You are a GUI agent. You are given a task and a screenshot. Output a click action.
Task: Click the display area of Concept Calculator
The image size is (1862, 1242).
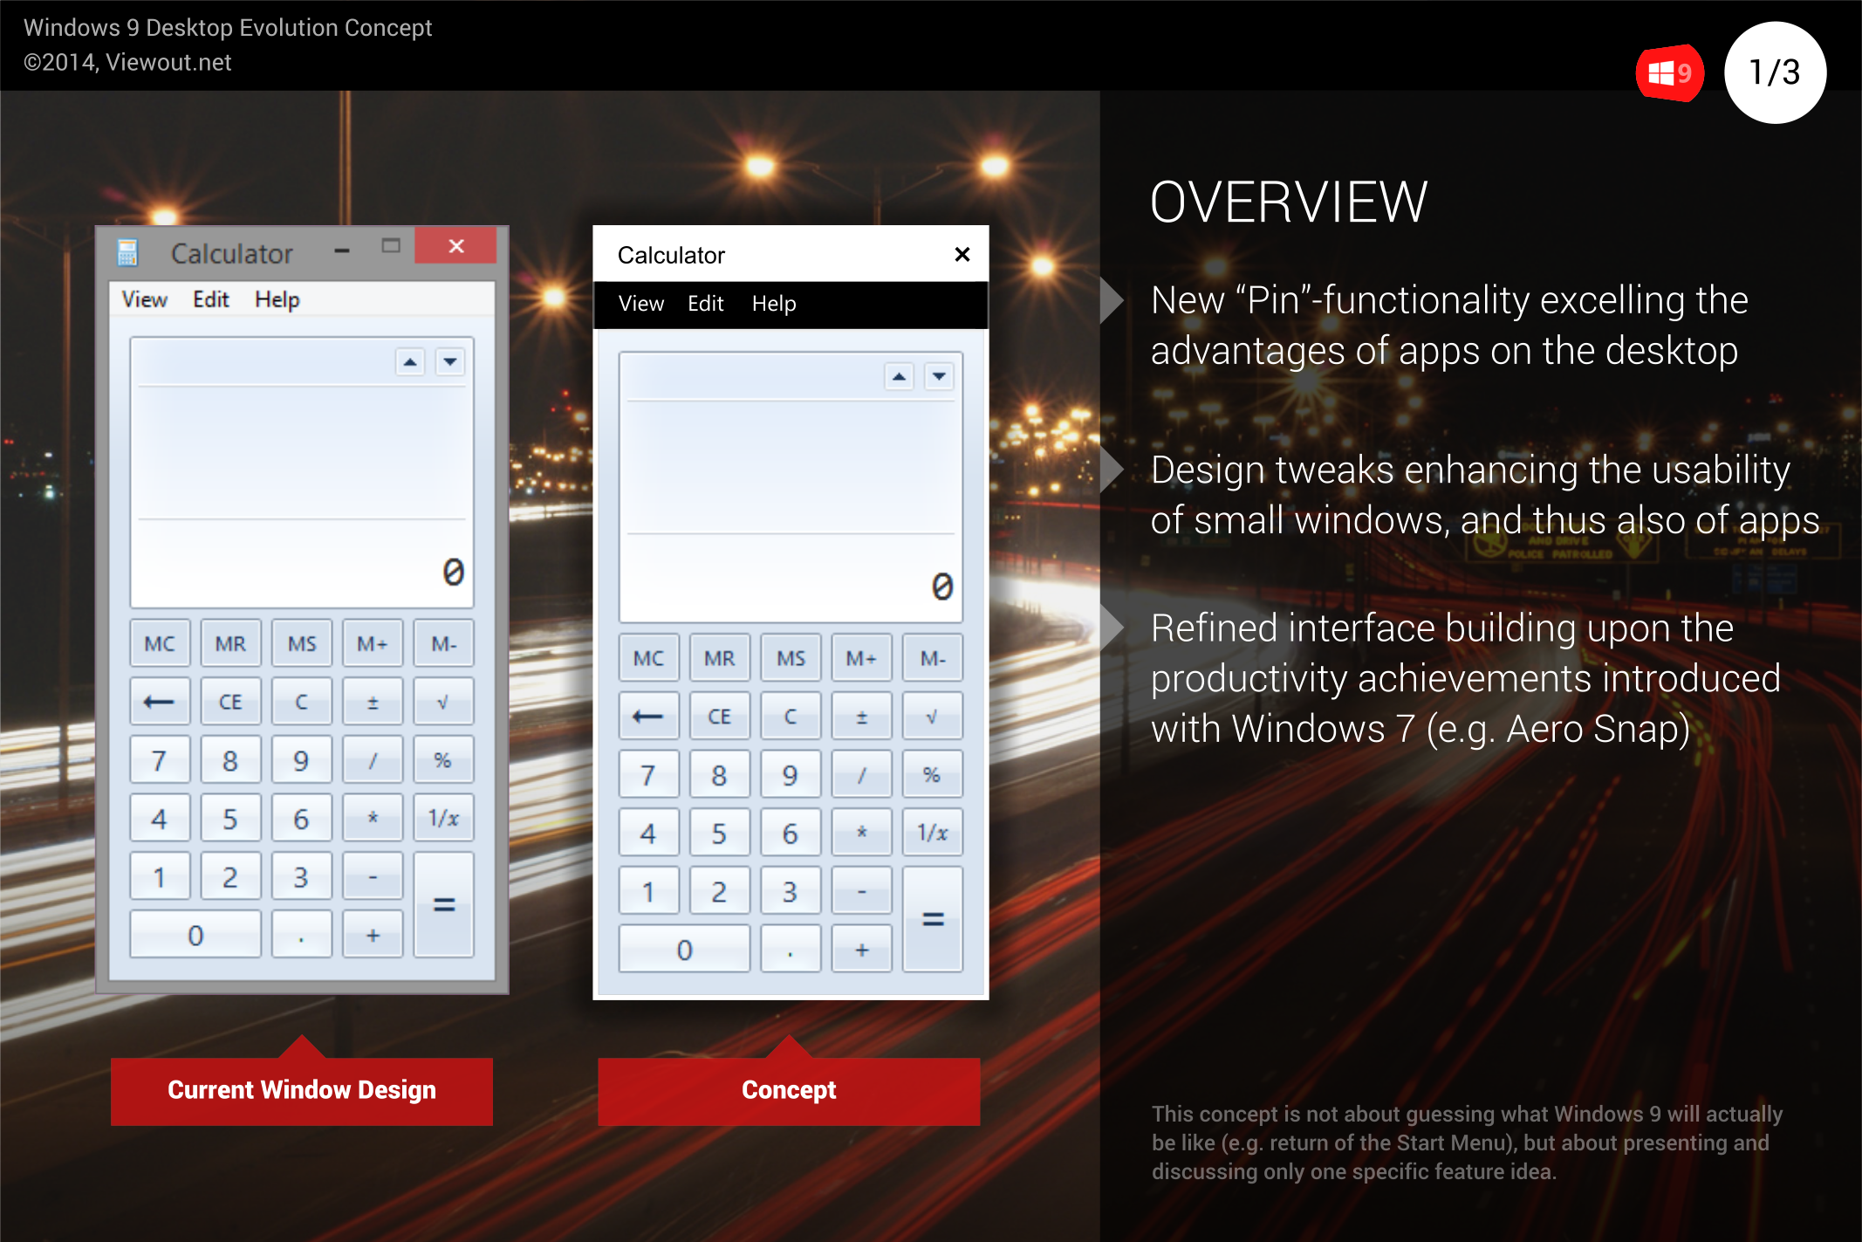[x=791, y=487]
